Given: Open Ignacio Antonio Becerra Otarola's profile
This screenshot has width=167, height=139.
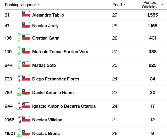Looking at the screenshot, I should point(64,106).
